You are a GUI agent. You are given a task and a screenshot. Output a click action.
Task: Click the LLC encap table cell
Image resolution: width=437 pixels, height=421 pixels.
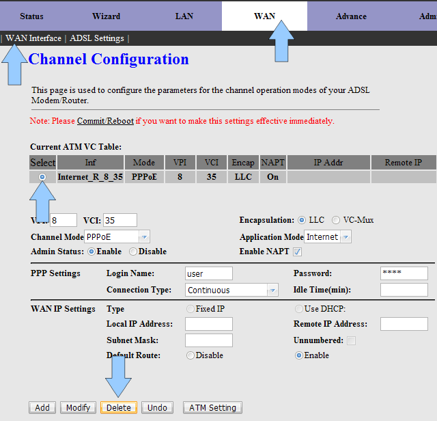(x=243, y=177)
